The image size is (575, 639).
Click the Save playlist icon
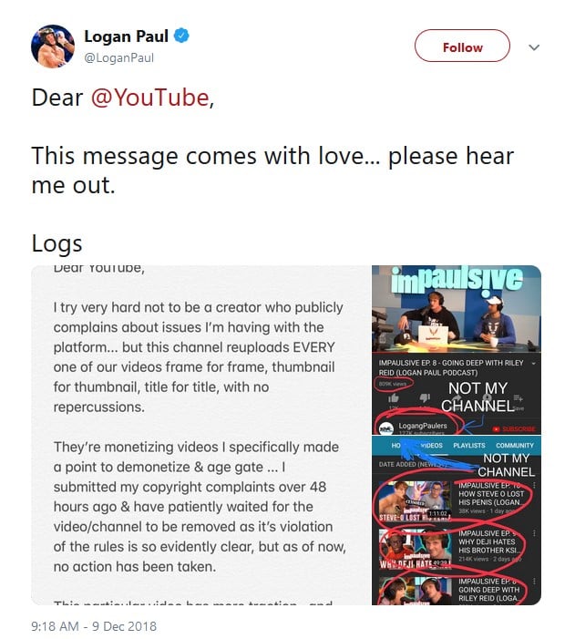518,397
